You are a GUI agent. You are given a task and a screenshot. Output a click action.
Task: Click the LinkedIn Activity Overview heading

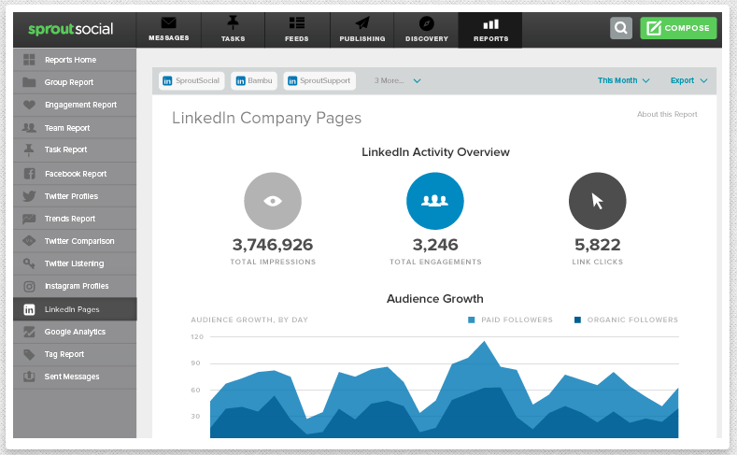pyautogui.click(x=435, y=152)
